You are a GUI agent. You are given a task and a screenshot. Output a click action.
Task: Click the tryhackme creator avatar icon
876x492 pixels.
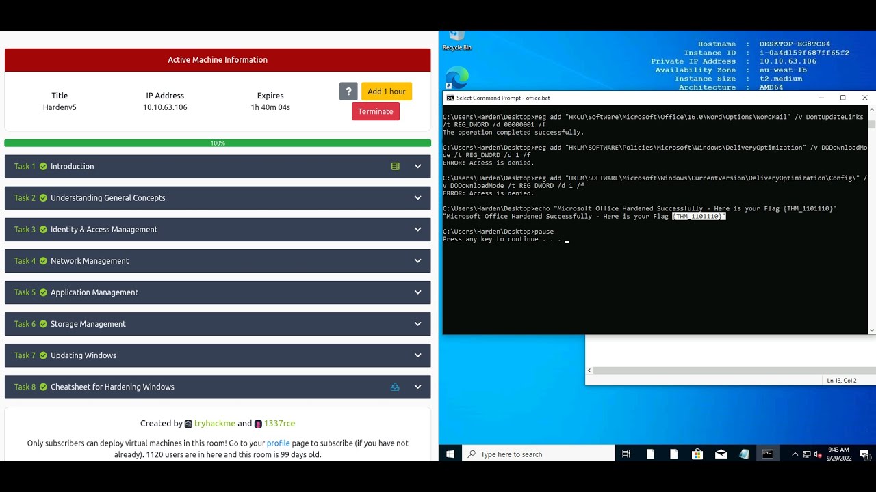coord(188,424)
